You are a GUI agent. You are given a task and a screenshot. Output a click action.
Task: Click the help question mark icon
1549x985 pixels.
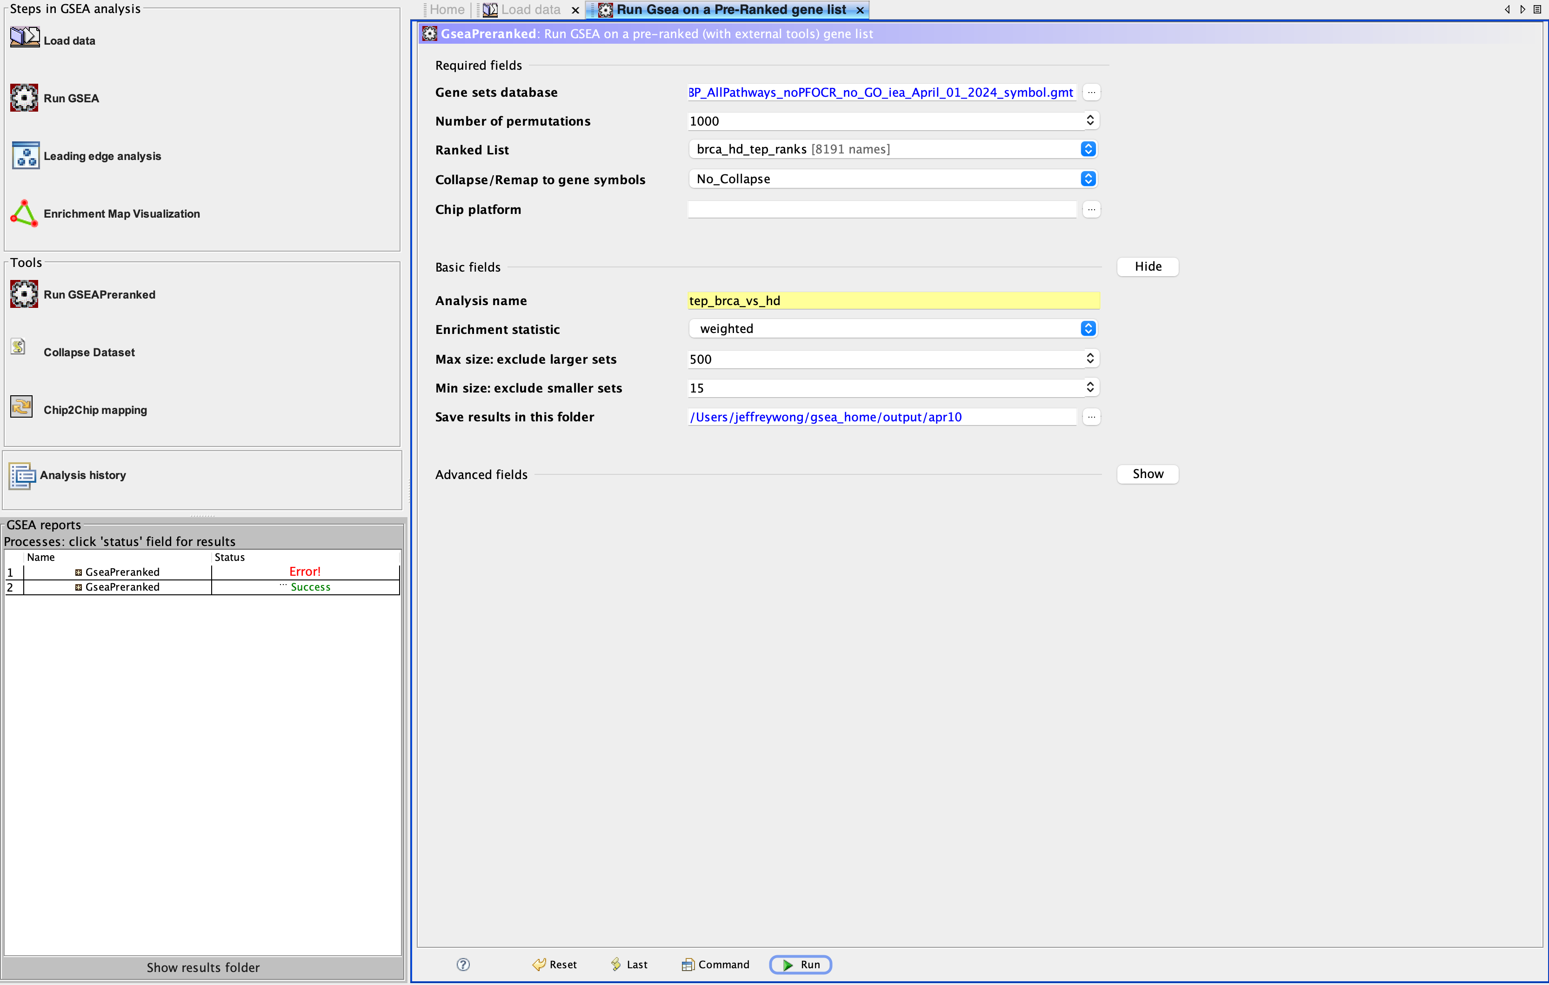click(x=463, y=964)
